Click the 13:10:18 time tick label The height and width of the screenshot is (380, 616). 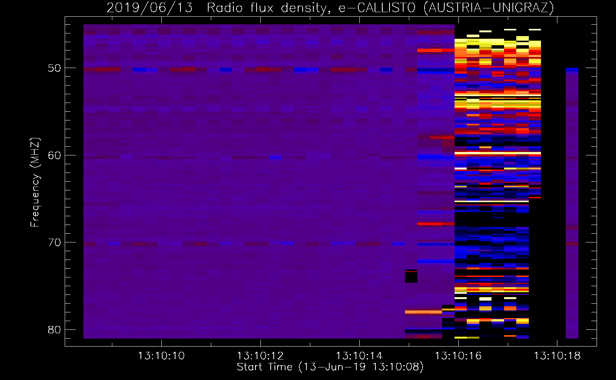(557, 356)
